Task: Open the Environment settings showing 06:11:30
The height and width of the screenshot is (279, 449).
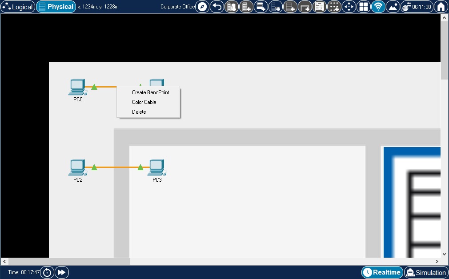Action: 416,7
